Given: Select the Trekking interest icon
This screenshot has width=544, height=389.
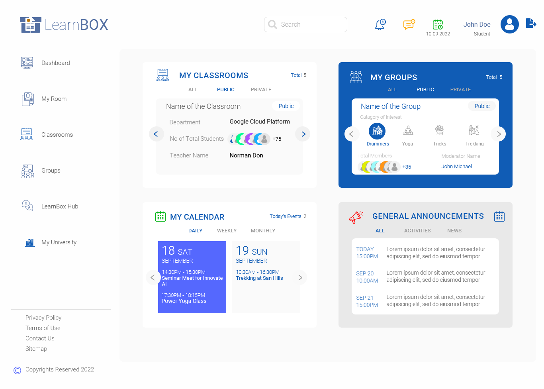Looking at the screenshot, I should coord(474,130).
